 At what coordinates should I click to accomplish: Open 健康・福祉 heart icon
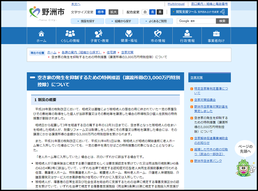click(x=129, y=34)
